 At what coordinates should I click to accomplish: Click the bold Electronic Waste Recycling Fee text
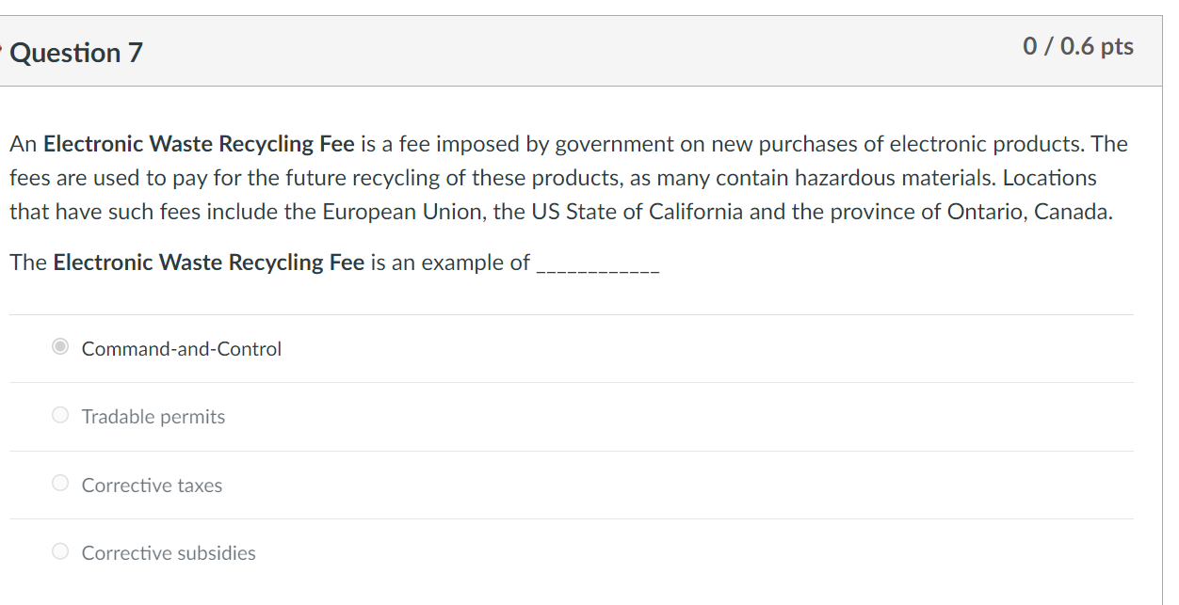(x=199, y=143)
